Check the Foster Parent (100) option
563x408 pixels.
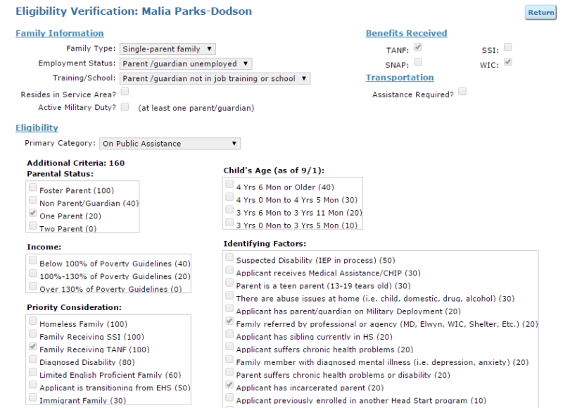pos(32,187)
